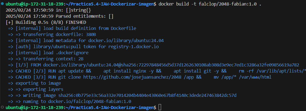Place cursor at the empty bottom prompt
The height and width of the screenshot is (111, 306).
pos(159,107)
